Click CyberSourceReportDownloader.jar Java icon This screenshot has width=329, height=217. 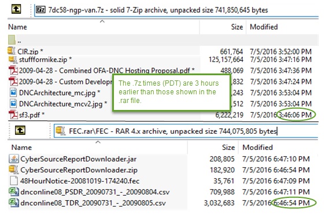14,159
